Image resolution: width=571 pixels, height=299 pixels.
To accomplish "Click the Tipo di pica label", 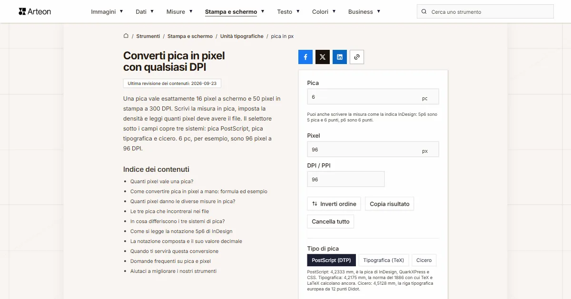I will click(x=323, y=248).
